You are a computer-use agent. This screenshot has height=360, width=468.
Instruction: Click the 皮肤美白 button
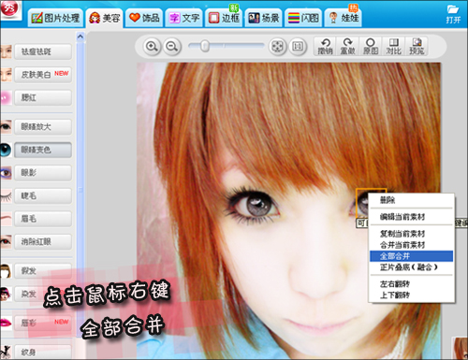point(43,75)
